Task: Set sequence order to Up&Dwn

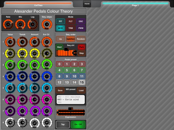Action: point(71,39)
